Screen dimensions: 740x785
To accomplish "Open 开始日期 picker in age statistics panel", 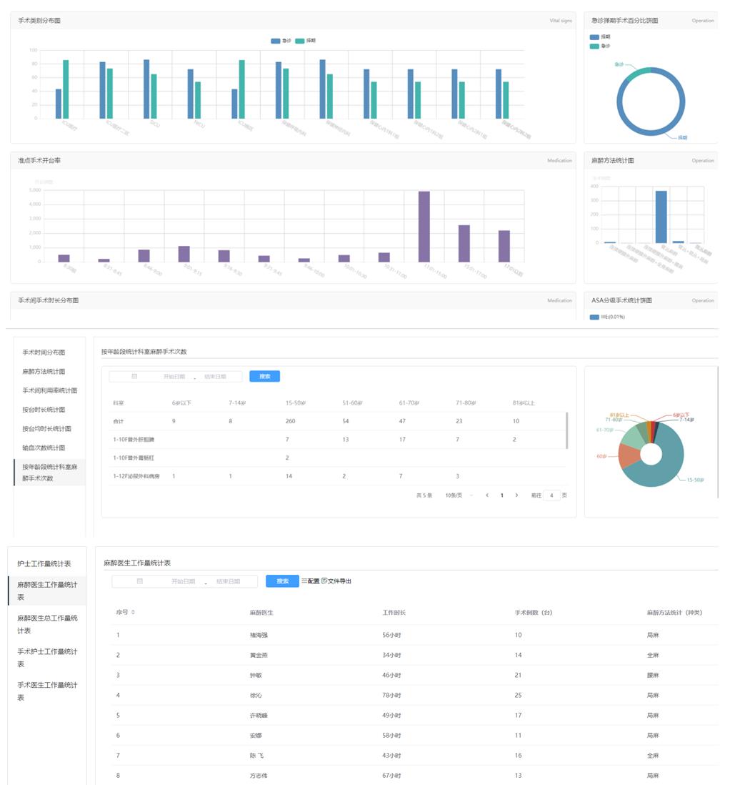I will [174, 376].
